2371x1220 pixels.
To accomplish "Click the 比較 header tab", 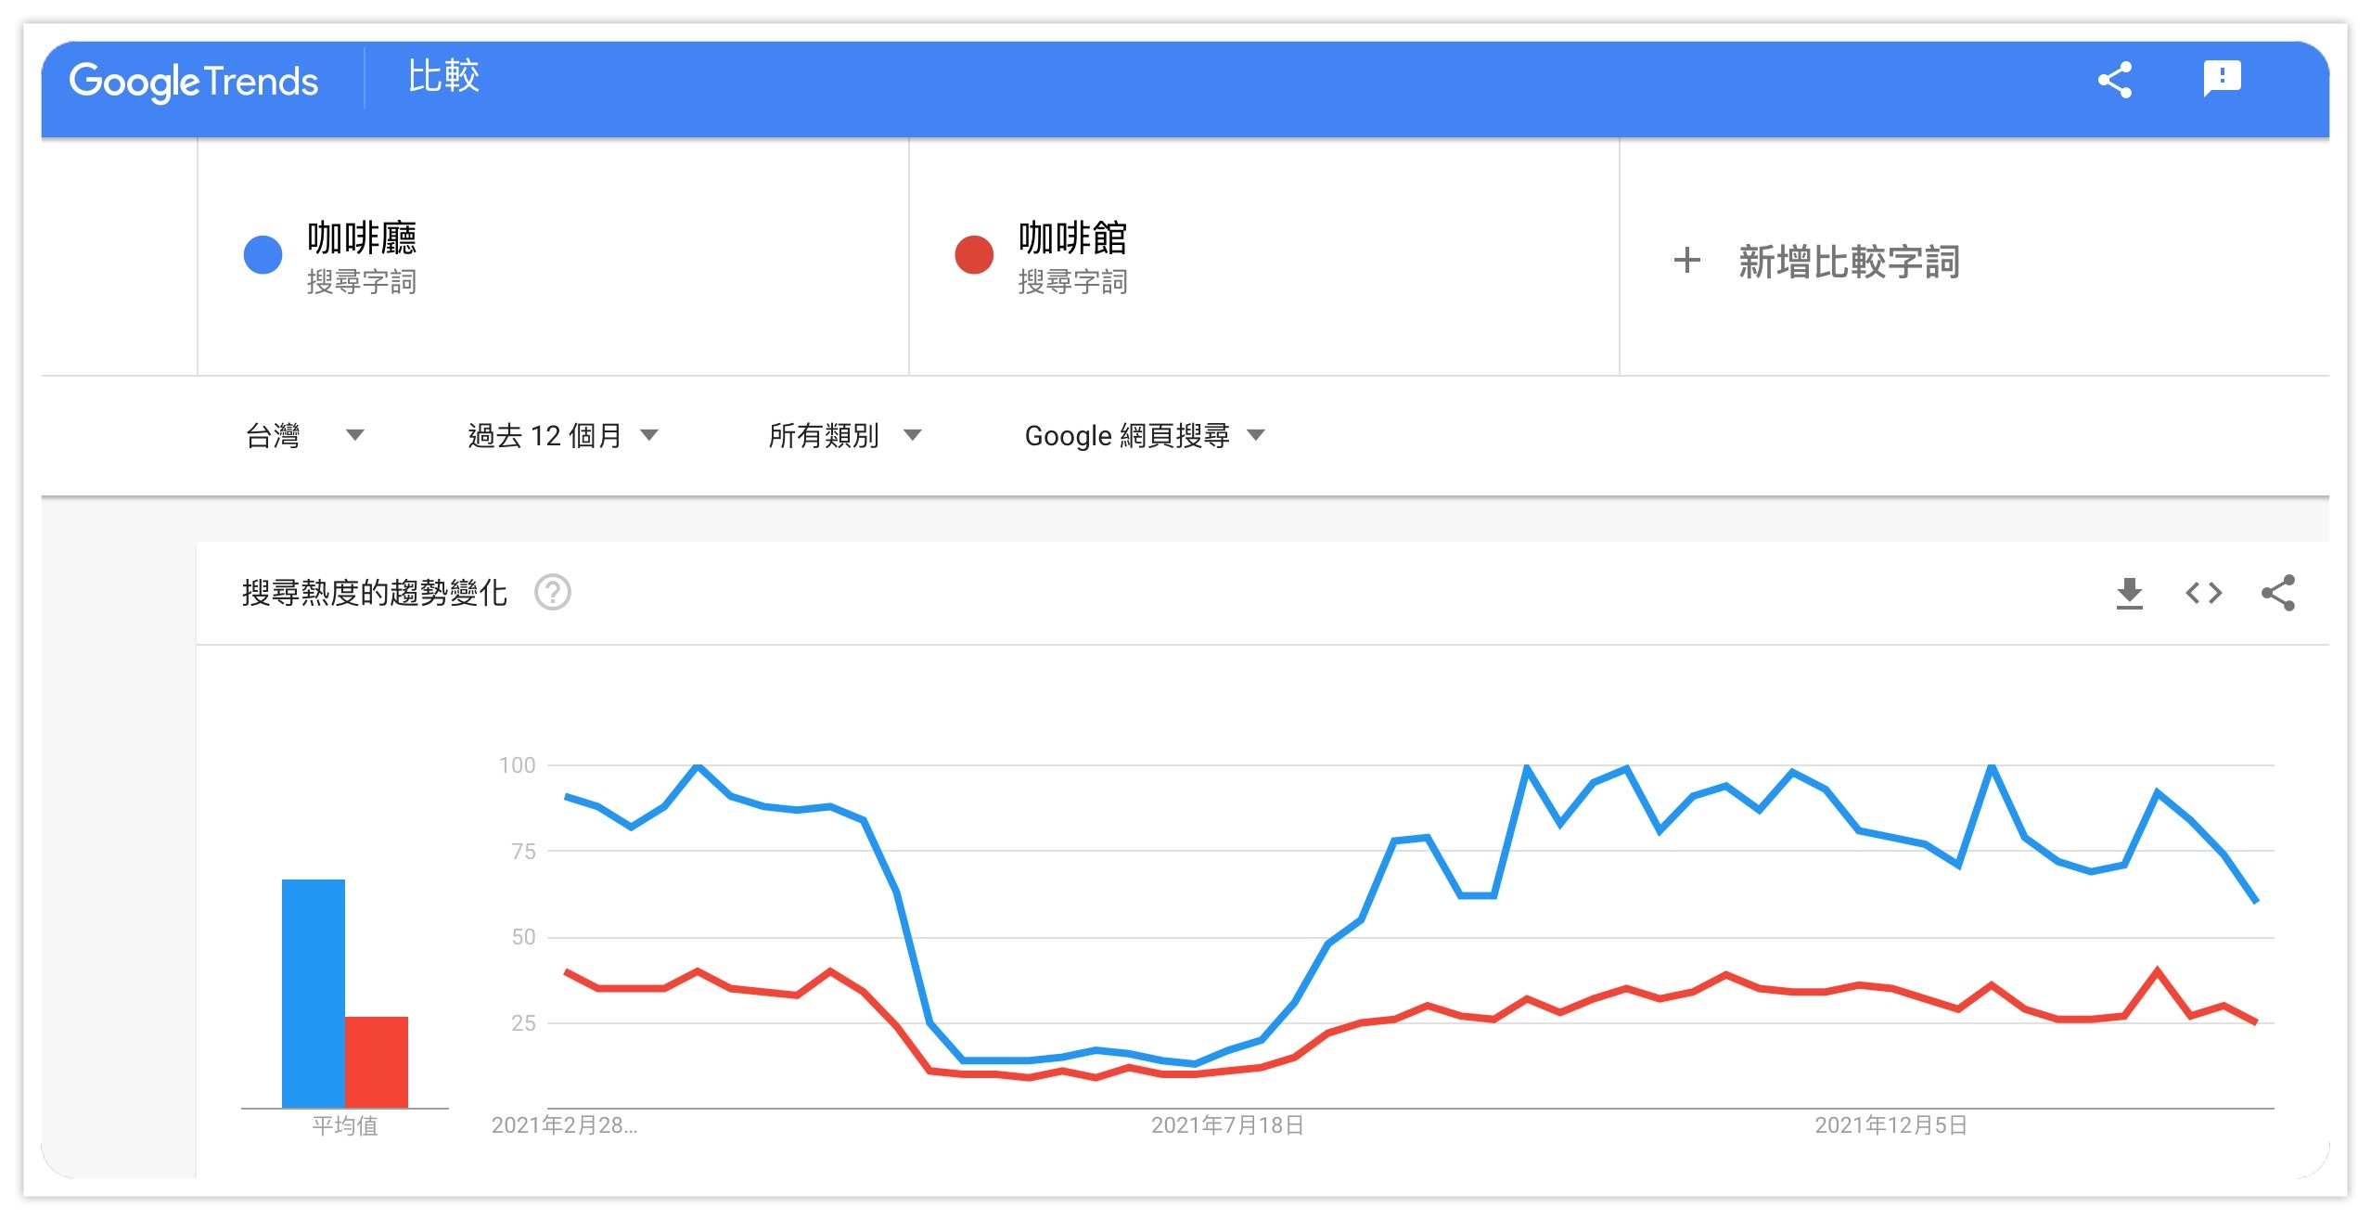I will click(x=443, y=77).
